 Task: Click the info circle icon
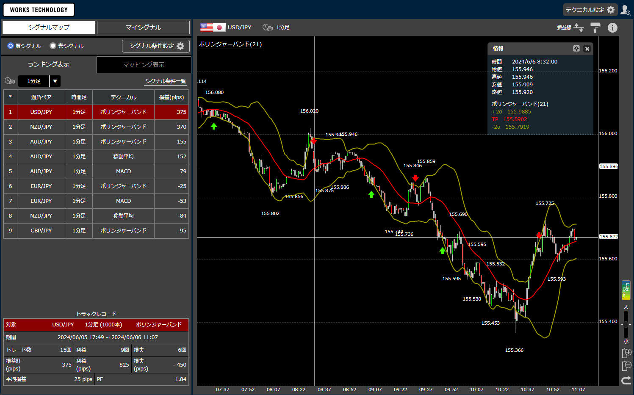pyautogui.click(x=612, y=28)
